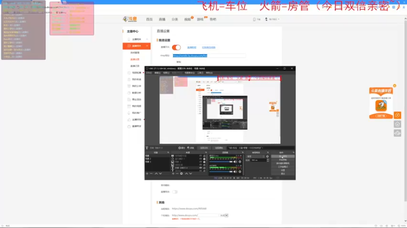The image size is (407, 228).
Task: Click the 选择颜色 button in the source toolbar
Action: 219,148
